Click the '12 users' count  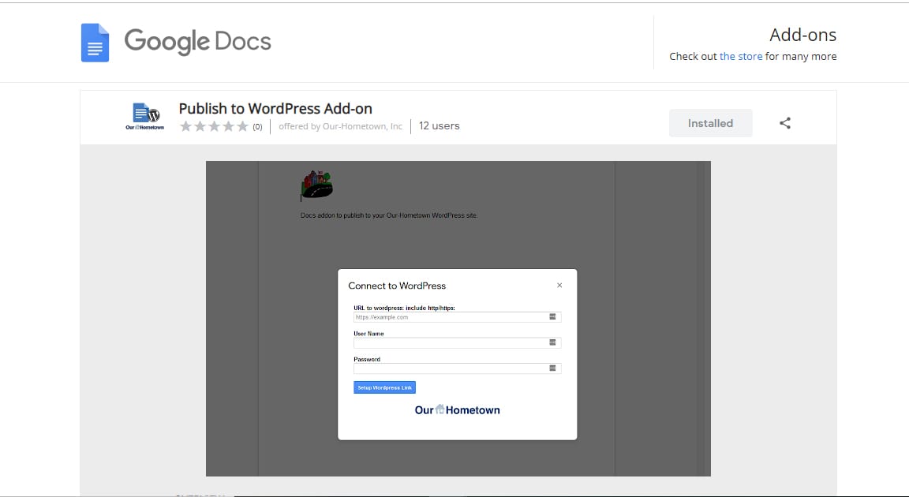point(440,125)
